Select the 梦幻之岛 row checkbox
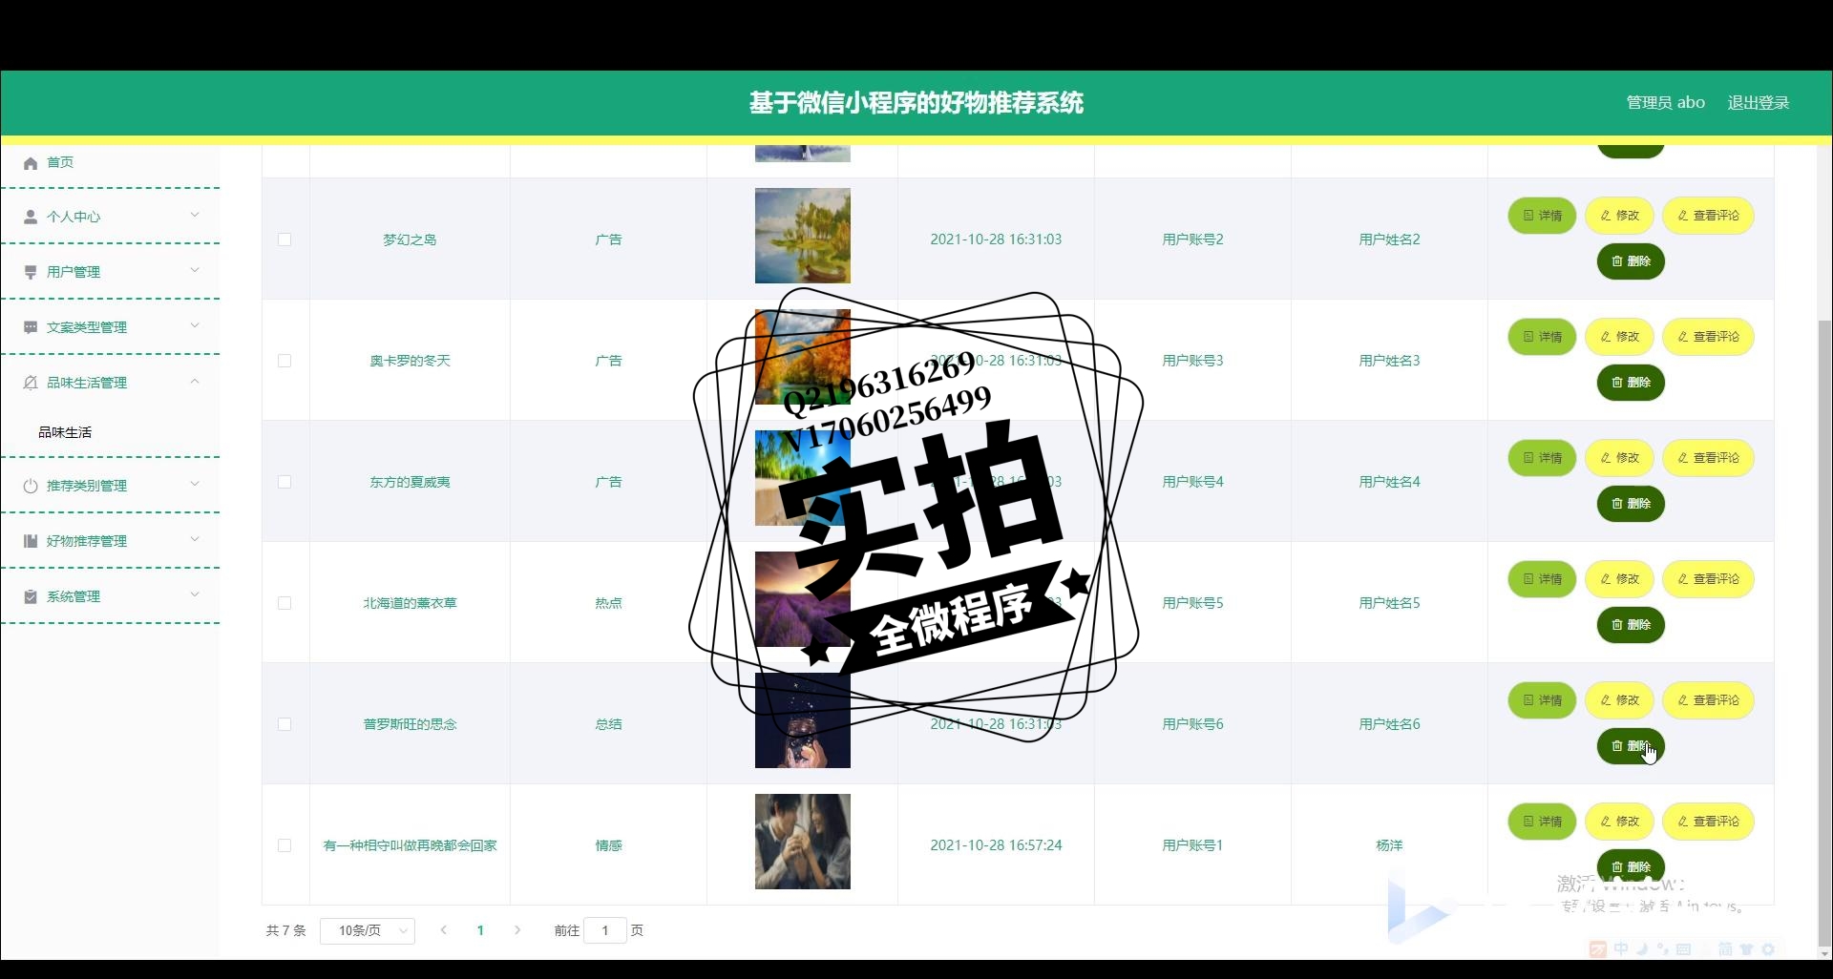This screenshot has height=979, width=1833. pyautogui.click(x=284, y=240)
